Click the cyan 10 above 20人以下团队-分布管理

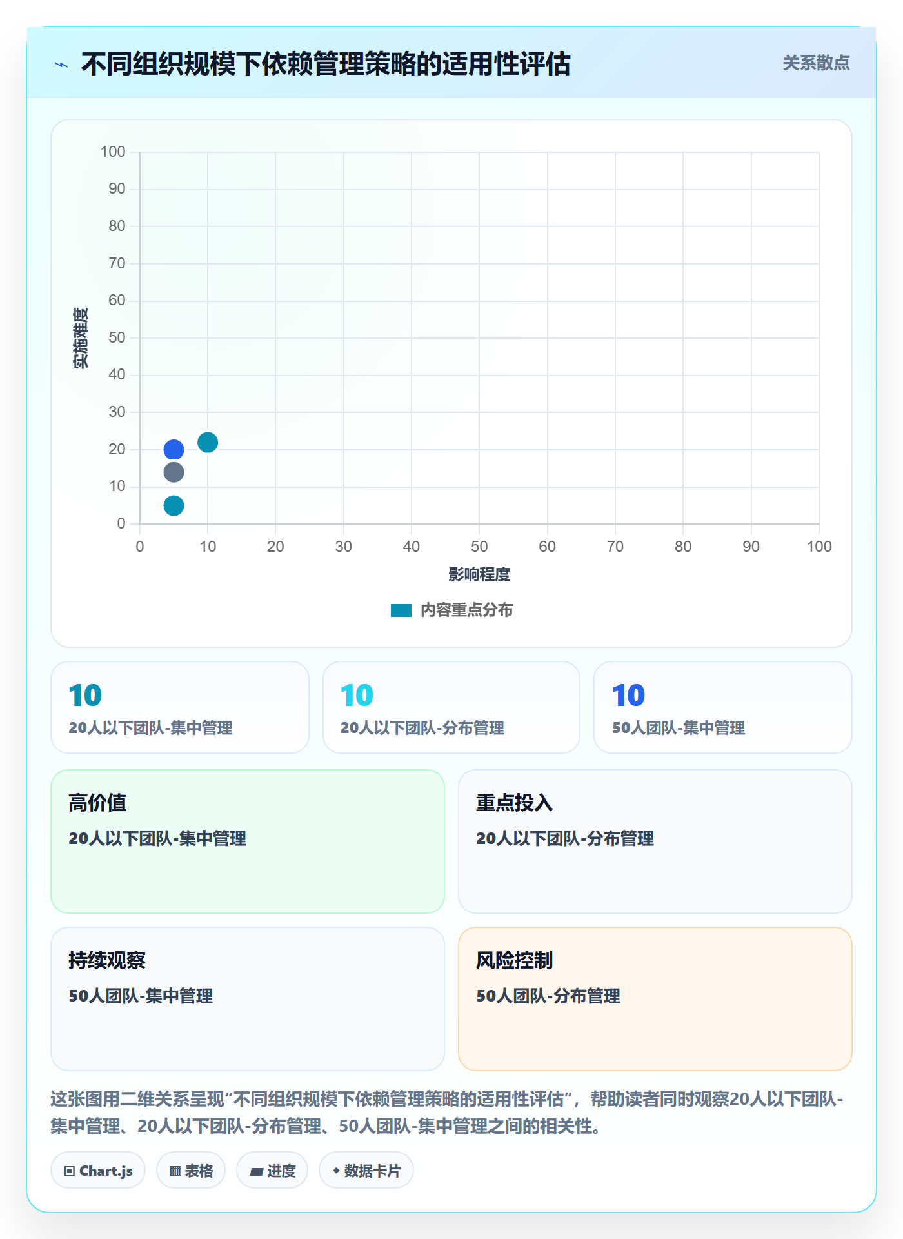tap(357, 696)
